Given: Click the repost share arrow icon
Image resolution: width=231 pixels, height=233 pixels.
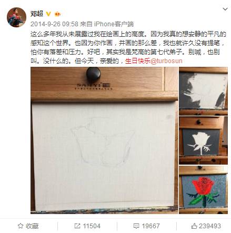Looking at the screenshot, I should [x=77, y=226].
